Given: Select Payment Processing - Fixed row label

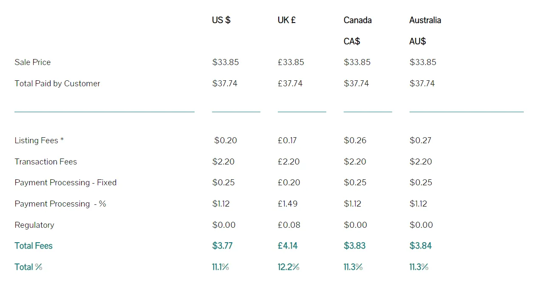Looking at the screenshot, I should 65,182.
